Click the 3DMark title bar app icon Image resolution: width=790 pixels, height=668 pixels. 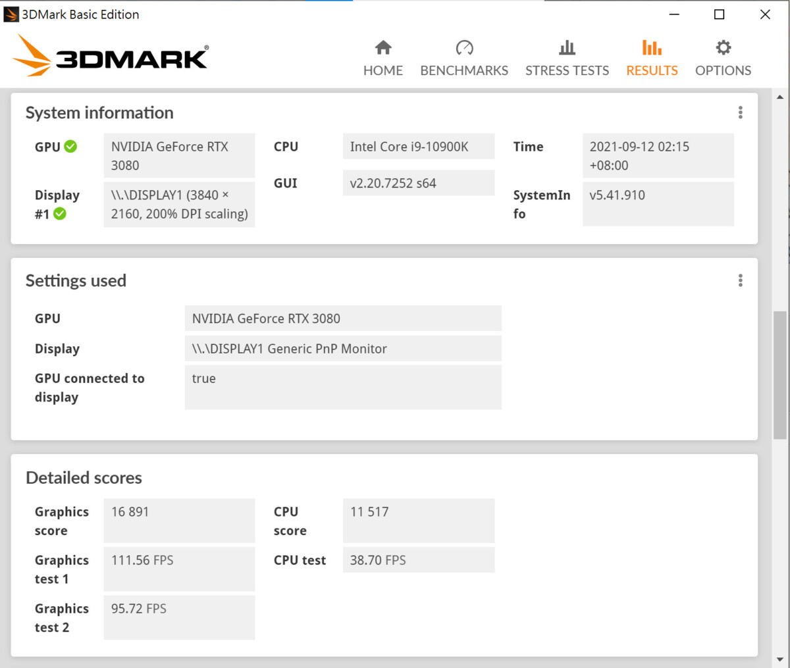click(x=11, y=14)
